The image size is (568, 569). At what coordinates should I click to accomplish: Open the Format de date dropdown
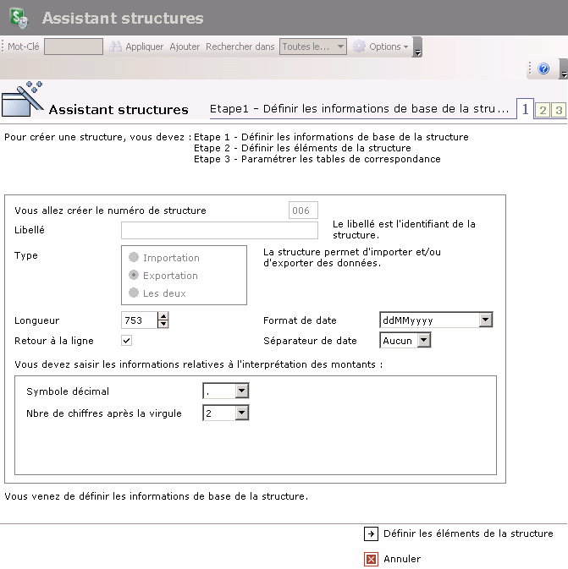point(485,320)
